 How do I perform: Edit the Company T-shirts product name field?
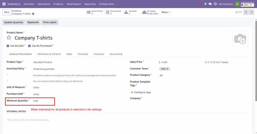click(x=33, y=38)
